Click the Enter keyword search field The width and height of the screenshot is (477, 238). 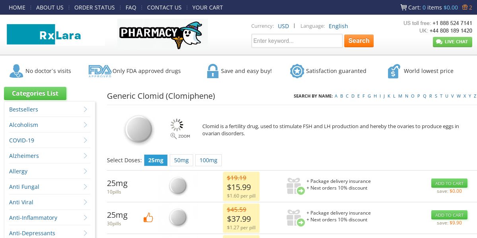(x=297, y=41)
